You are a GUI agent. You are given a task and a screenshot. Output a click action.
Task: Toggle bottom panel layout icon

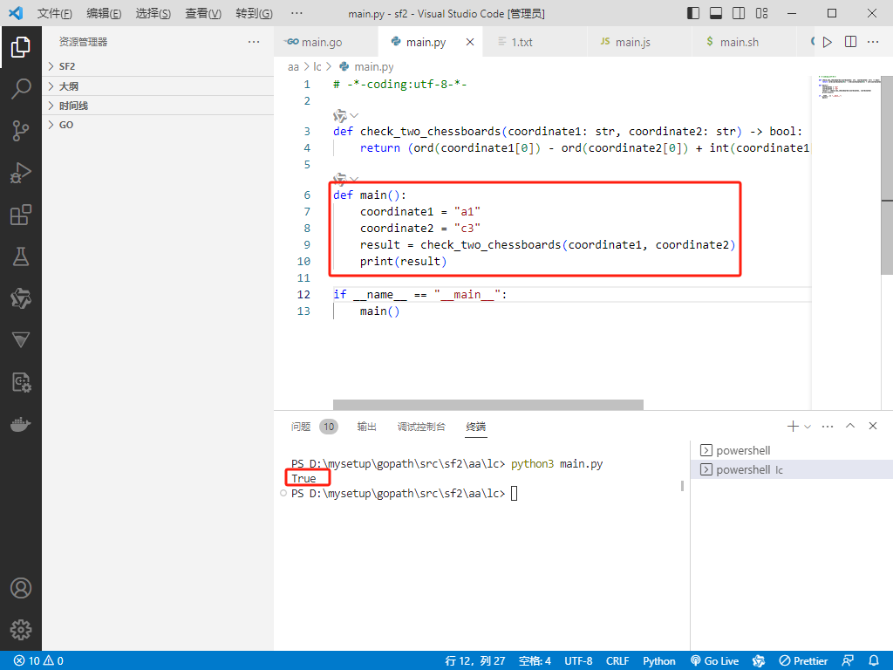pos(716,13)
